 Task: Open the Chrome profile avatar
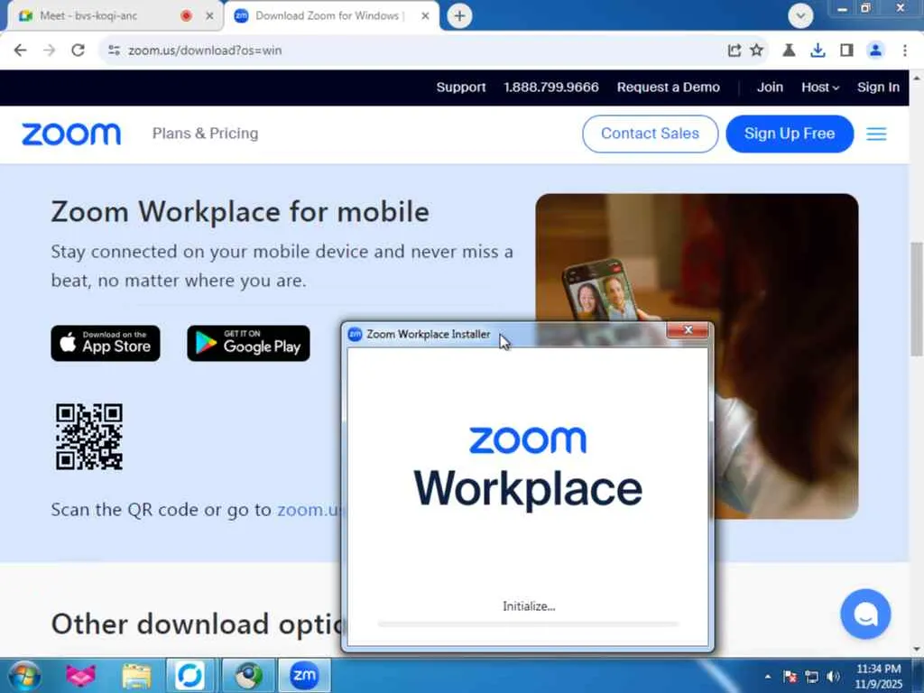click(875, 51)
